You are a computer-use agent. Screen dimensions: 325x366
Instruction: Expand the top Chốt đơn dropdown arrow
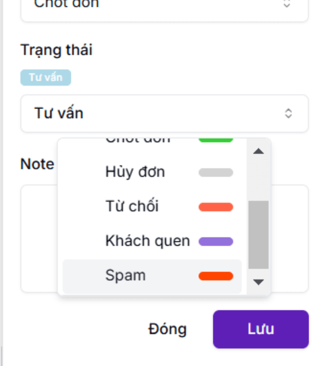(x=287, y=4)
